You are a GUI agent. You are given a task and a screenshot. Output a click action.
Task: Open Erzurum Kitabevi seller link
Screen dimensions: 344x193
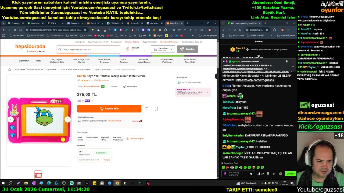point(92,86)
